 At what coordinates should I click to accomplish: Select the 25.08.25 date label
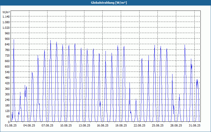pos(158,126)
